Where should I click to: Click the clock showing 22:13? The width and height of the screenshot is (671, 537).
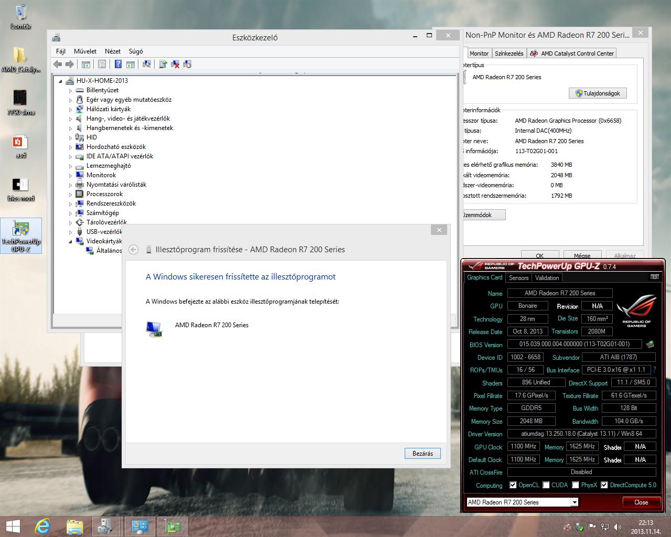pos(646,523)
